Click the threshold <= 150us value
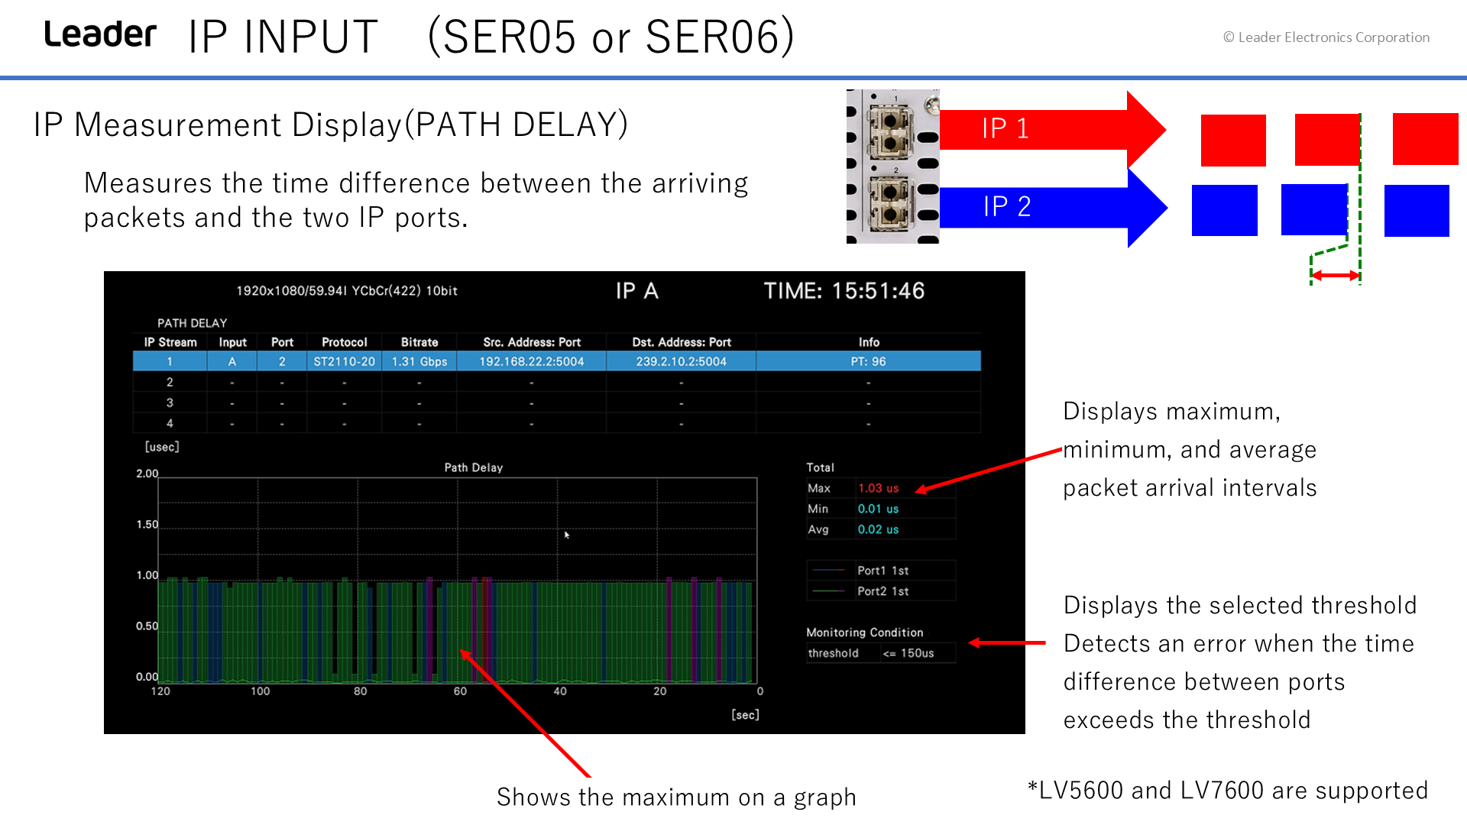Screen dimensions: 1467x825 (x=908, y=653)
